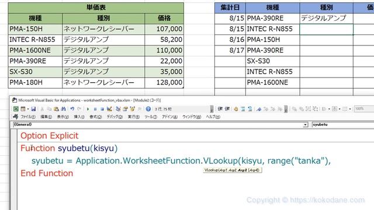This screenshot has width=374, height=210.
Task: Expand standard toolbar overflow options arrow
Action: click(x=212, y=109)
